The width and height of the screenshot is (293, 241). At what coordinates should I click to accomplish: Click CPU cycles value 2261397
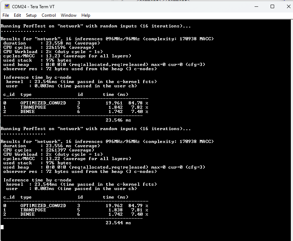(x=56, y=150)
